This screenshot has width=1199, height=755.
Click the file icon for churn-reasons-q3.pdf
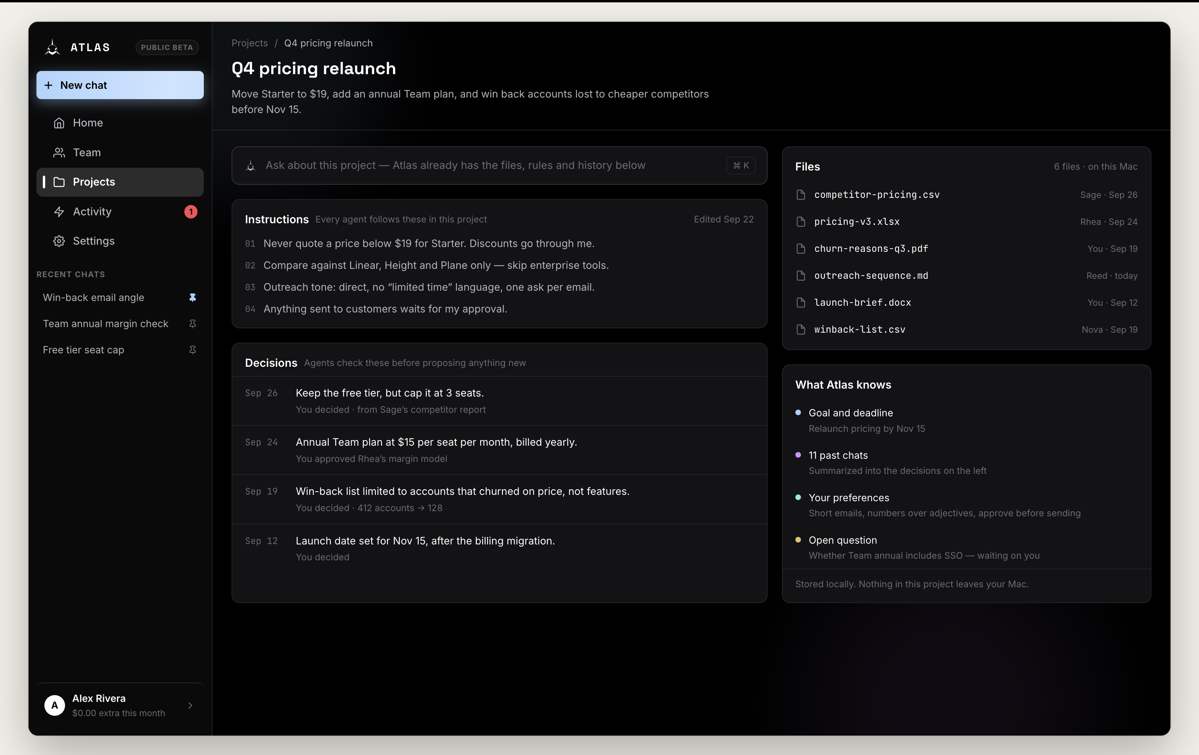click(801, 249)
